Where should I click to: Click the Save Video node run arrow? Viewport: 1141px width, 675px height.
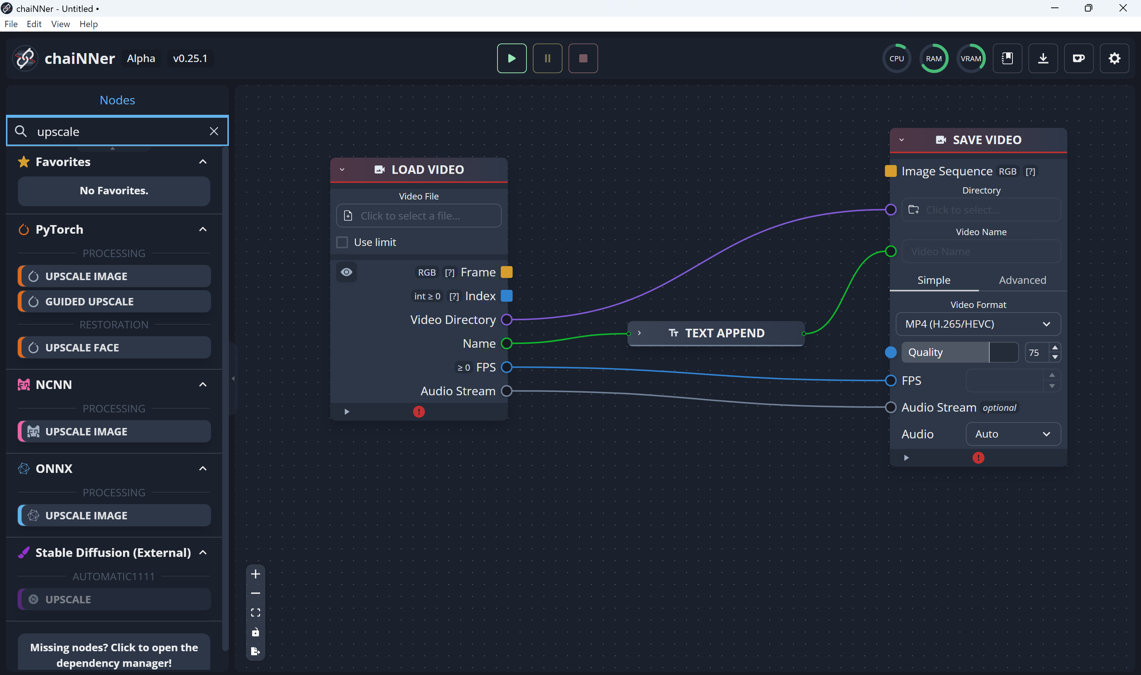[x=906, y=458]
